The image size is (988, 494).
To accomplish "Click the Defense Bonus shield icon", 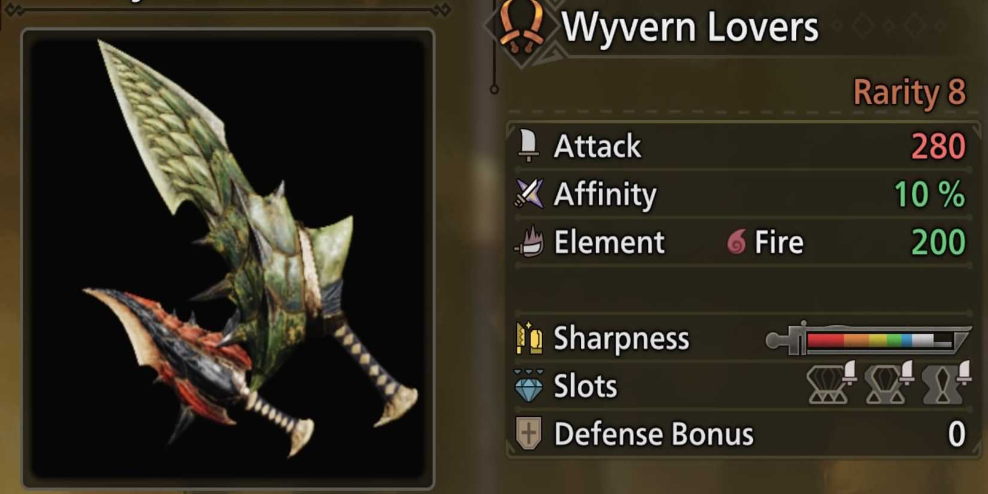I will click(x=528, y=433).
